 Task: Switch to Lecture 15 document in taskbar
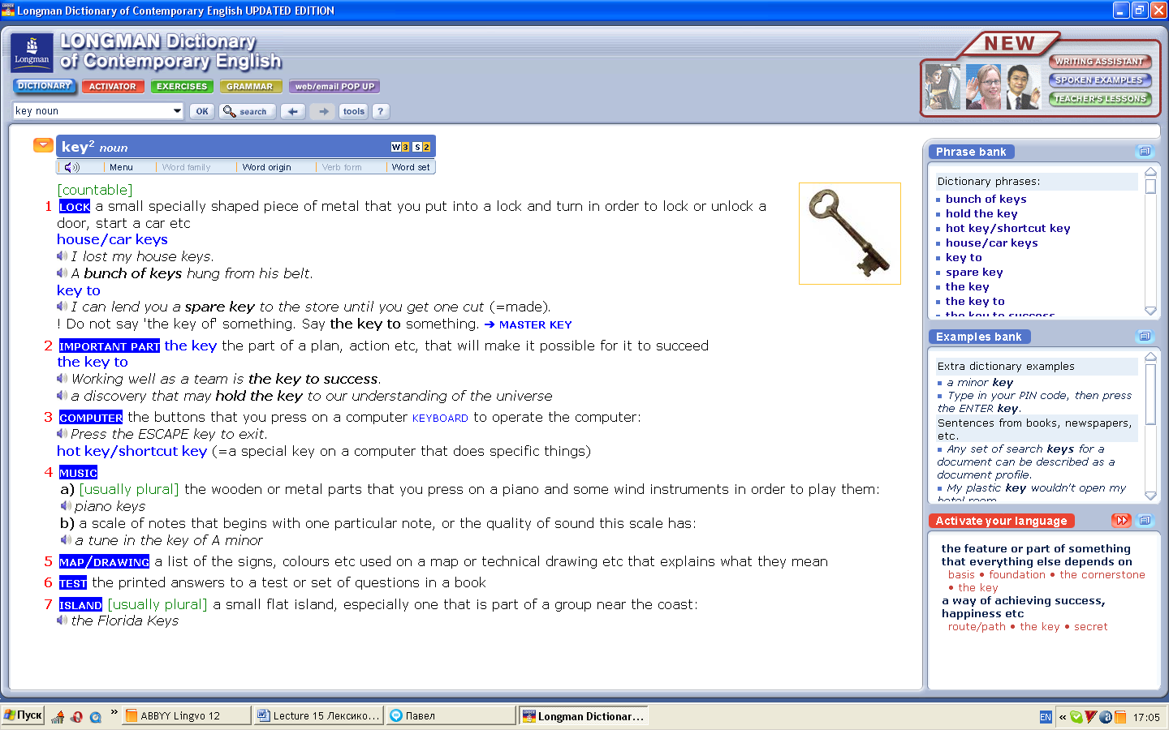(x=318, y=715)
